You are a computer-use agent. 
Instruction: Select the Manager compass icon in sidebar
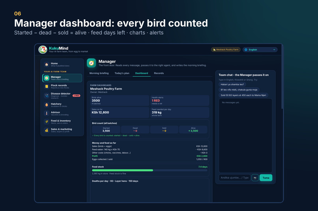47,78
